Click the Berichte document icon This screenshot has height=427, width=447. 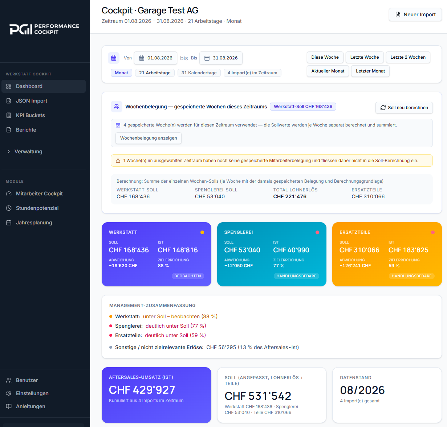point(9,130)
